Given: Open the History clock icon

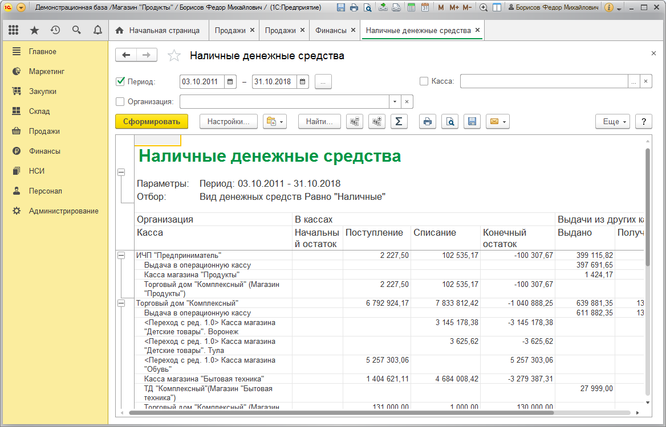Looking at the screenshot, I should tap(55, 30).
